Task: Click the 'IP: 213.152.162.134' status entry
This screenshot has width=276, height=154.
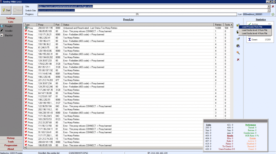Action: 158,153
